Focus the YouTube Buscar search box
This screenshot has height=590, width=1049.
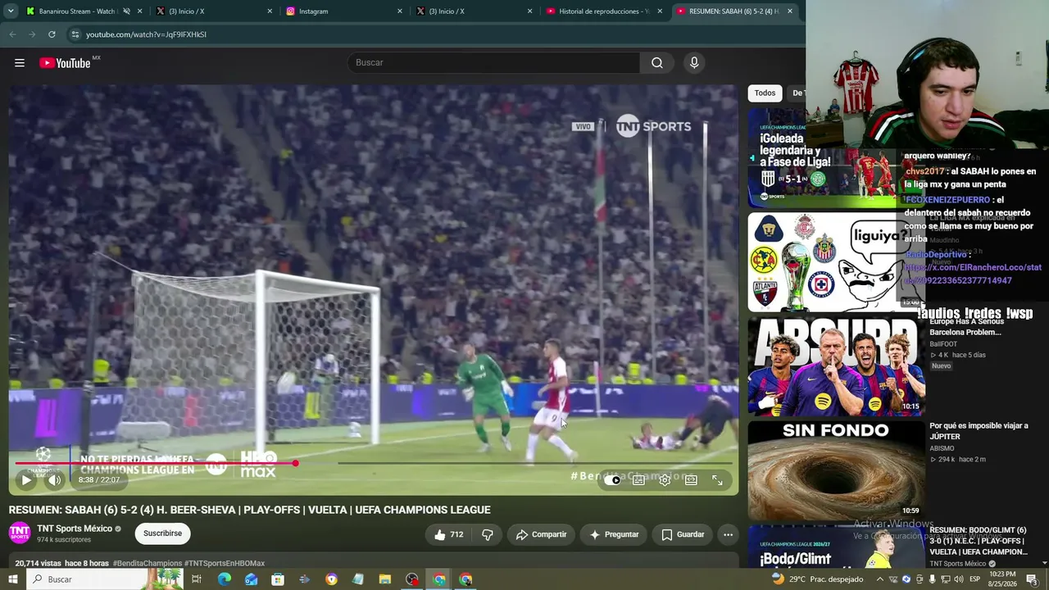(x=494, y=63)
